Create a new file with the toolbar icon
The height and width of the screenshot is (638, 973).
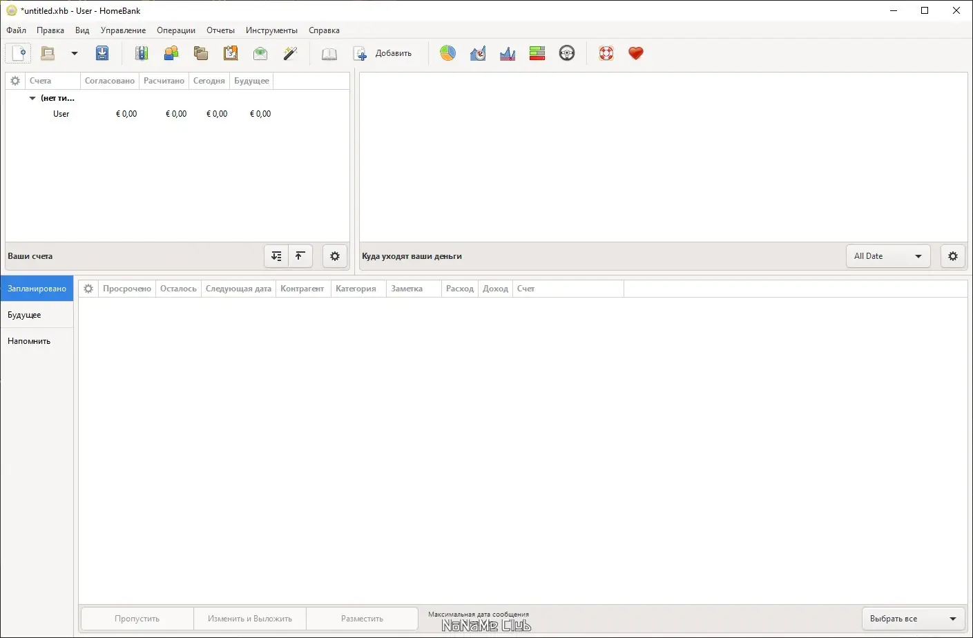[19, 53]
